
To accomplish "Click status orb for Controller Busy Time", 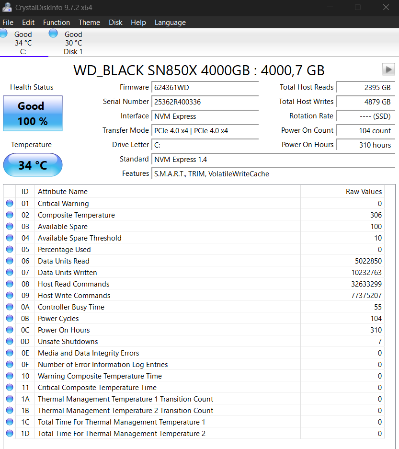I will [10, 306].
